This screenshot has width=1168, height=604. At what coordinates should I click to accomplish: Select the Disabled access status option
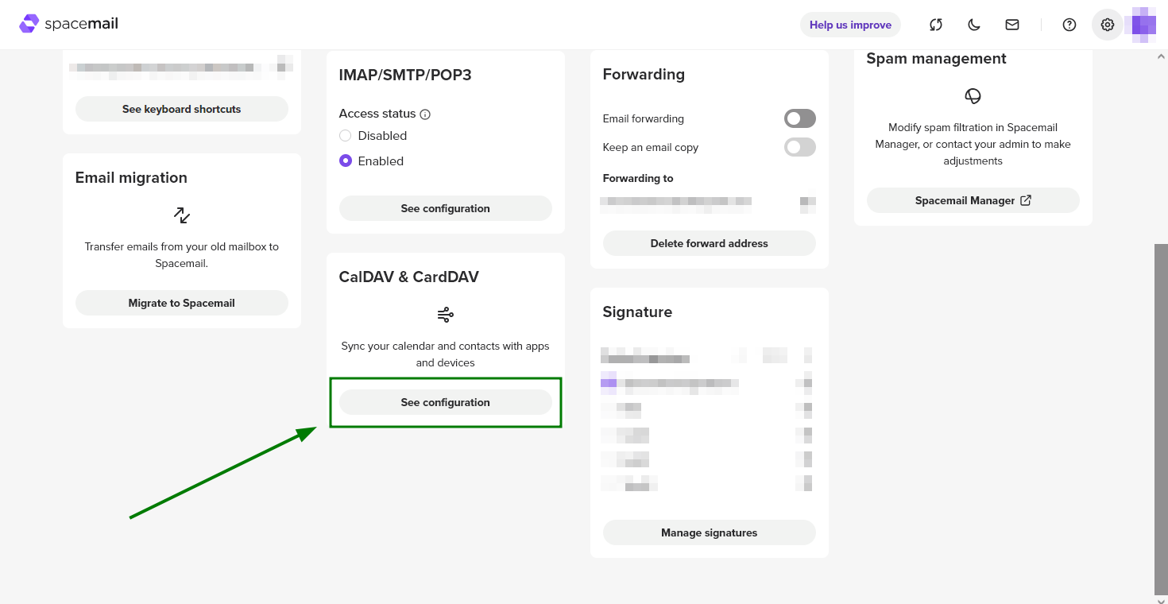(346, 136)
